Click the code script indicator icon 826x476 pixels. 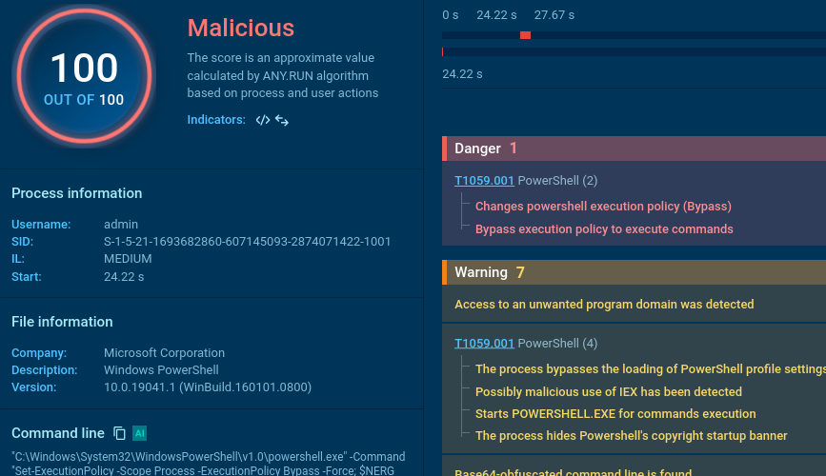pos(263,121)
